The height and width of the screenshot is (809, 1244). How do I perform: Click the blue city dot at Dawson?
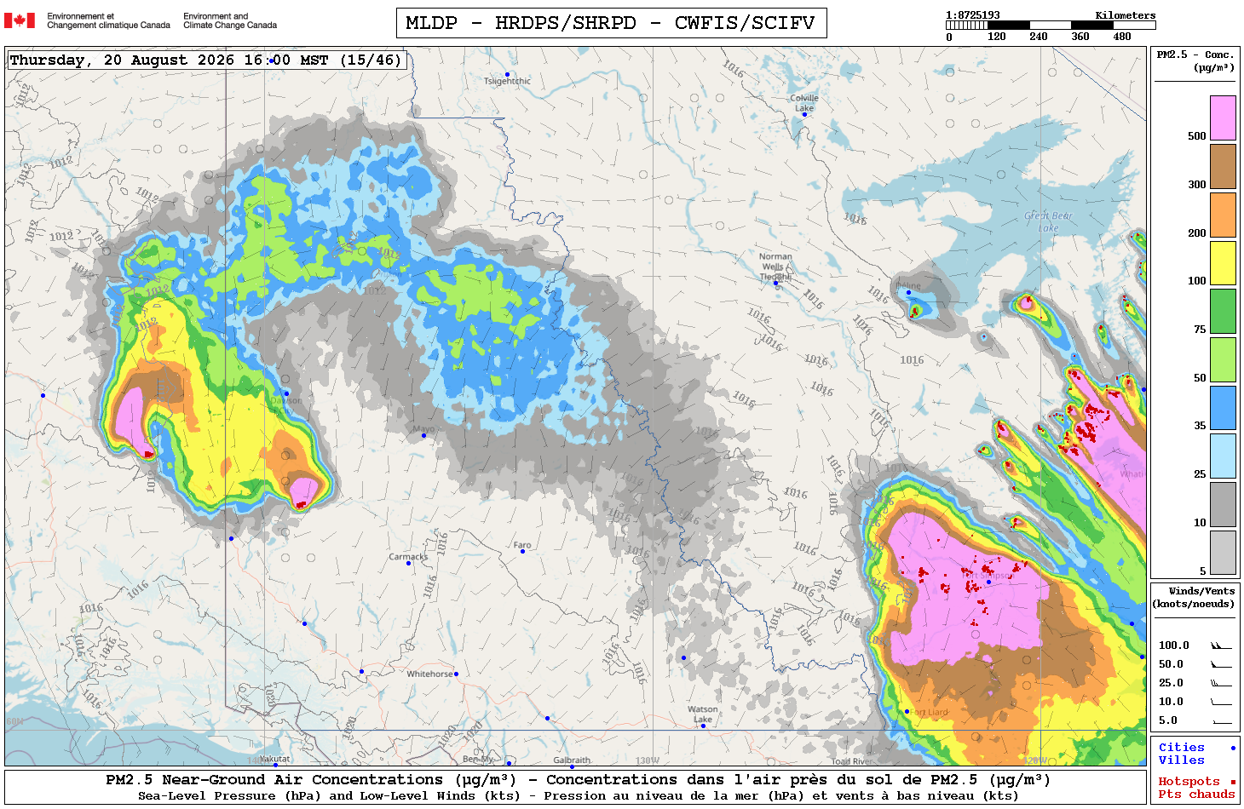[286, 393]
